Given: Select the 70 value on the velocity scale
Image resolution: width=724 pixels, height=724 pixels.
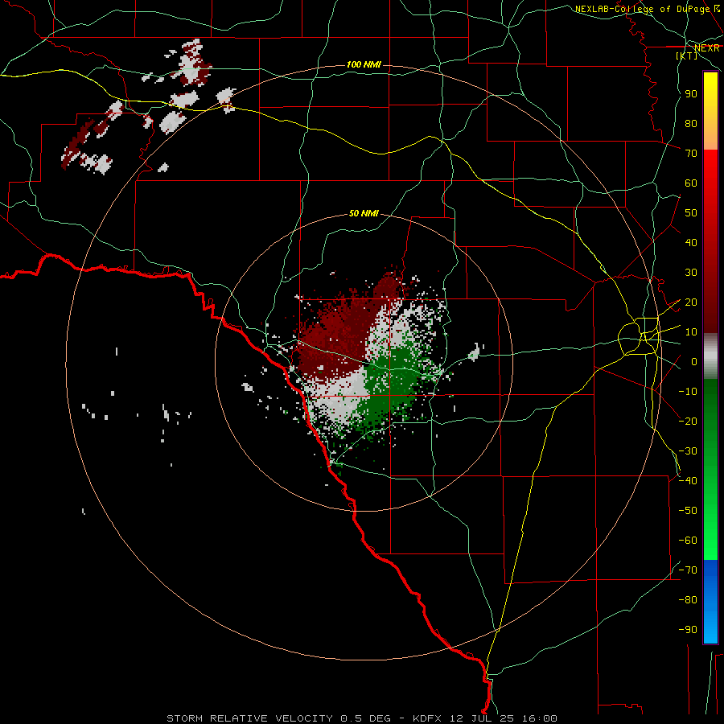Looking at the screenshot, I should point(691,154).
